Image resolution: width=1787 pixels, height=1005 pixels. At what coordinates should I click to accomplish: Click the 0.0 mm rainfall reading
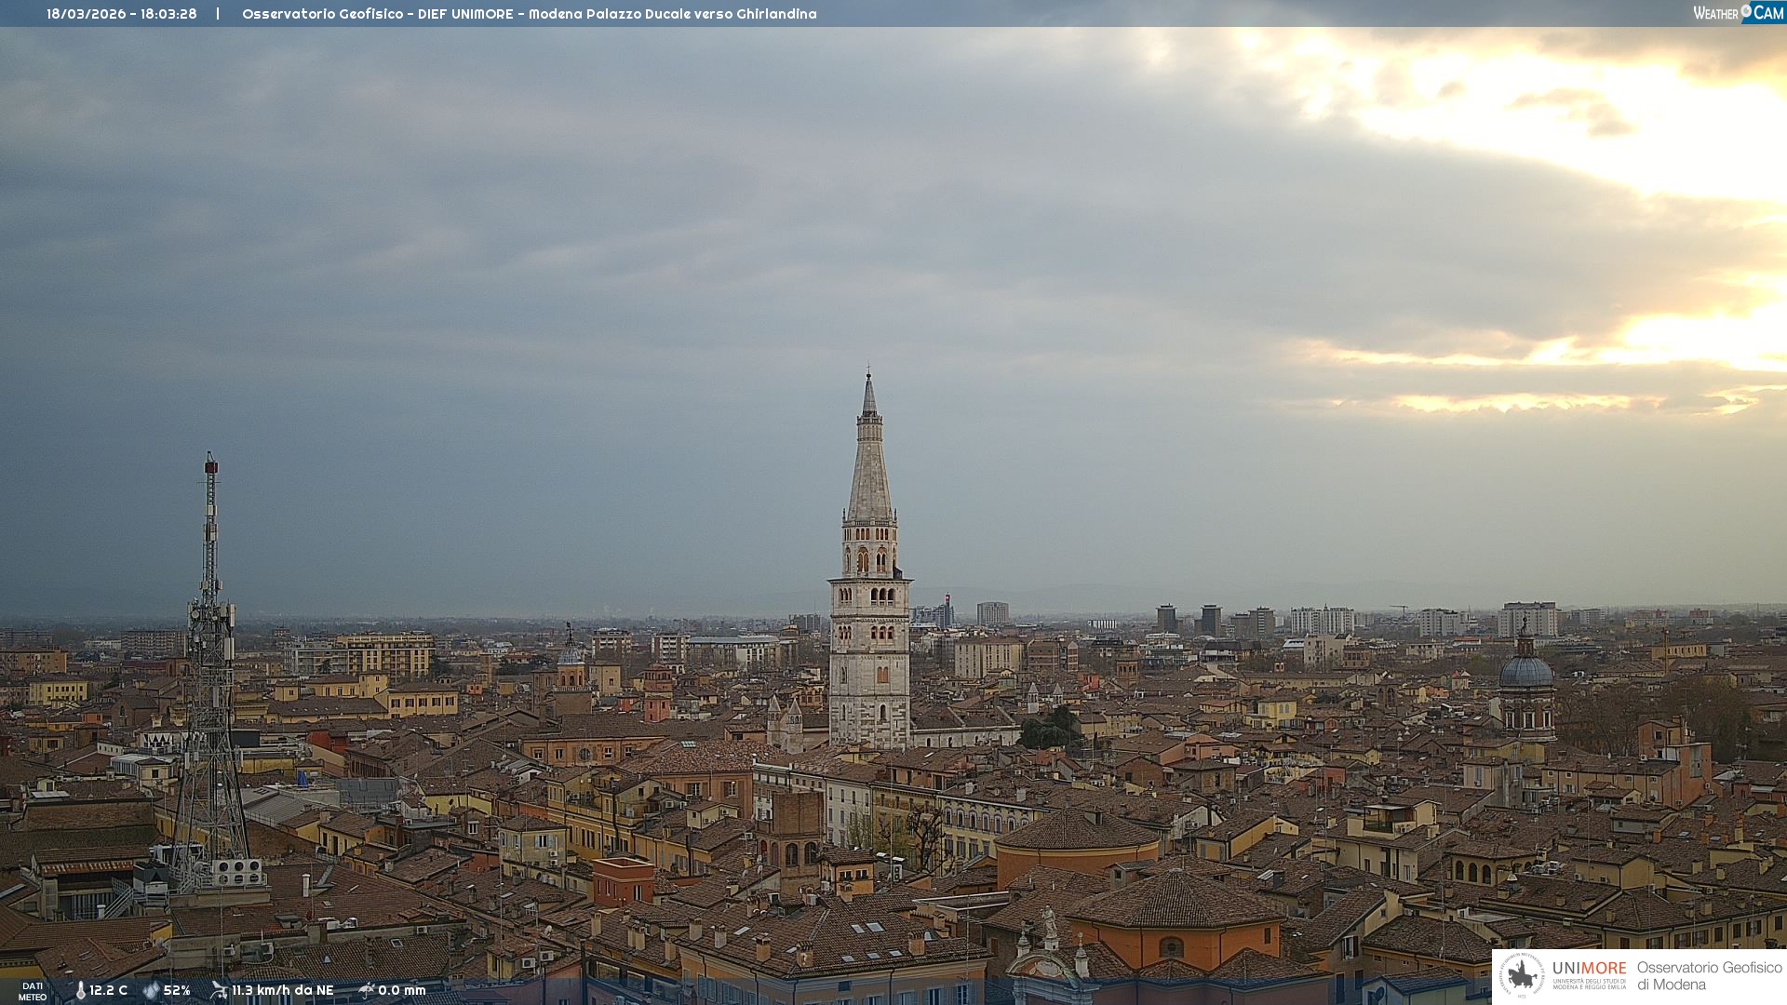pyautogui.click(x=401, y=991)
